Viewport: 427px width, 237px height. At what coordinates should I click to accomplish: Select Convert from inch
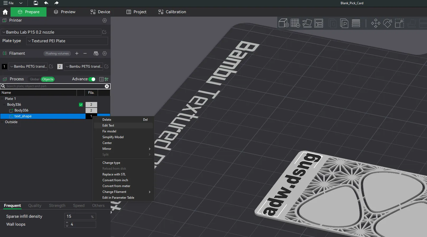124,180
